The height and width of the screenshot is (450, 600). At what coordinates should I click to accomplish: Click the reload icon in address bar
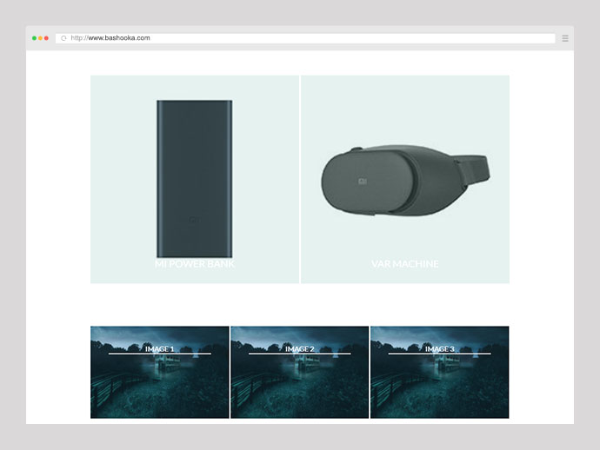tap(63, 38)
